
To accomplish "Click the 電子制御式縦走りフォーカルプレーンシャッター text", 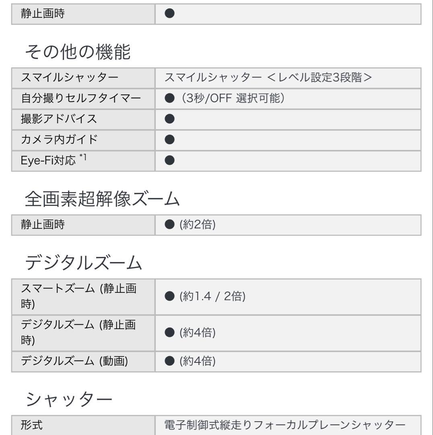I will point(285,425).
